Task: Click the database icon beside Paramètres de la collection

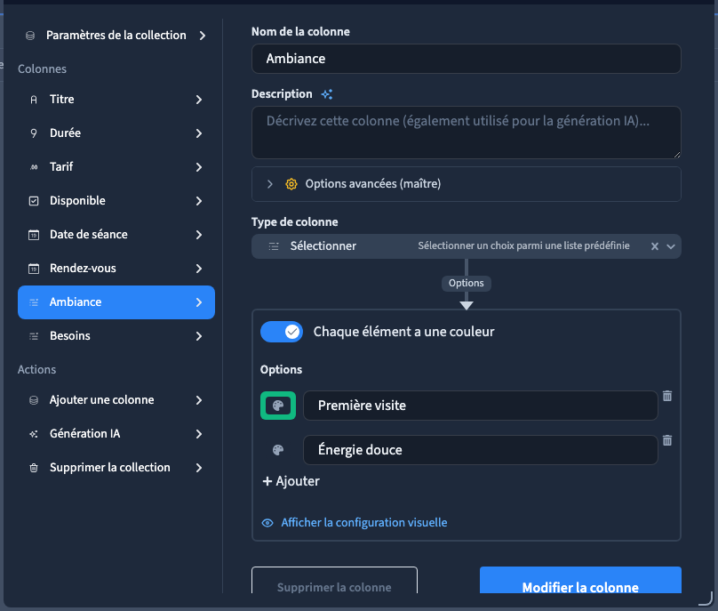Action: (x=30, y=36)
